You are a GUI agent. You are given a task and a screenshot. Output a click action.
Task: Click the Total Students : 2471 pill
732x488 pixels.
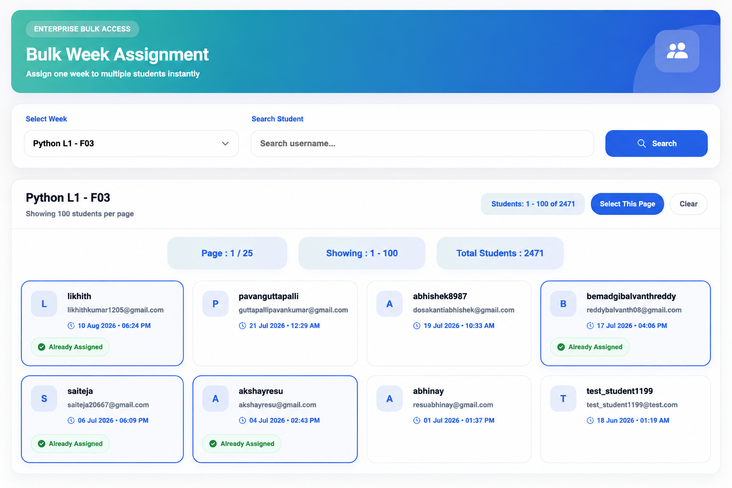[500, 253]
